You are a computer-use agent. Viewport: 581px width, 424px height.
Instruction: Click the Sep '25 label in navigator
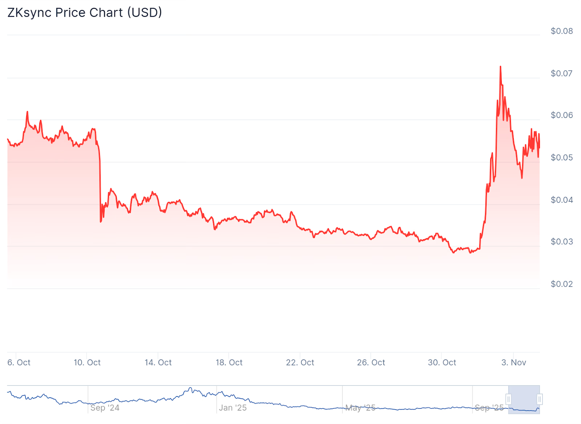(x=489, y=408)
